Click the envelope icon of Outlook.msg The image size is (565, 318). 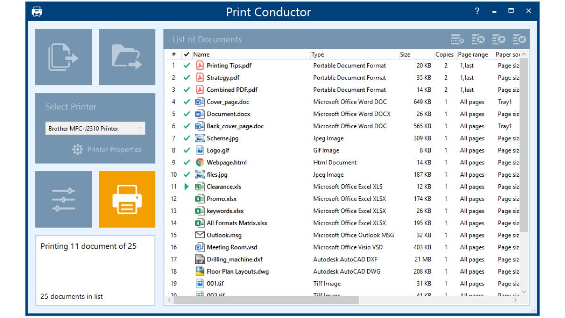200,235
